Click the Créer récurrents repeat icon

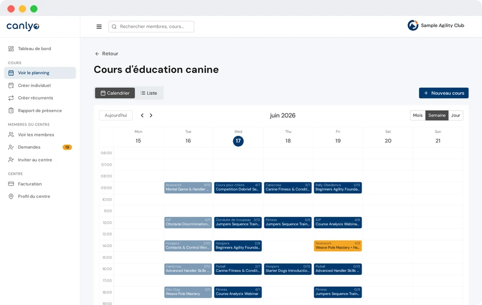click(11, 98)
